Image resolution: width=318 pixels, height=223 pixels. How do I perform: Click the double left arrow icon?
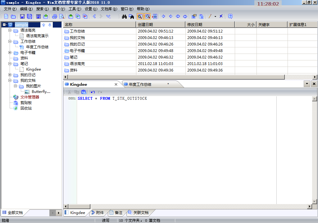(x=178, y=16)
